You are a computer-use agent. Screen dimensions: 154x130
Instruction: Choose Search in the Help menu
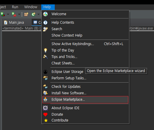[85, 29]
